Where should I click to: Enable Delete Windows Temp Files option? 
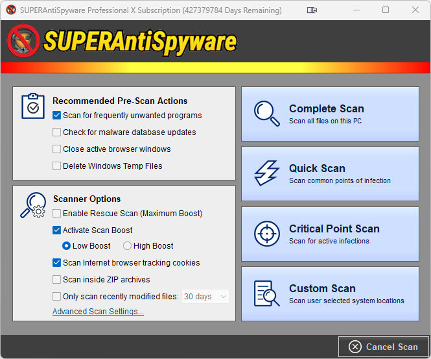57,166
